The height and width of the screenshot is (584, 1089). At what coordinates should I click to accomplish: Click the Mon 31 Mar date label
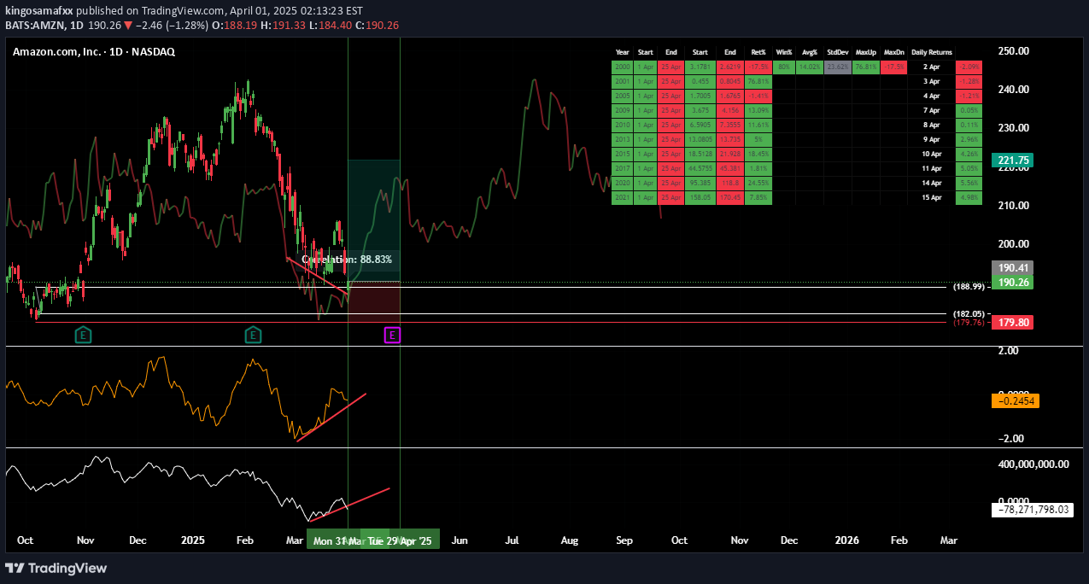[x=331, y=541]
